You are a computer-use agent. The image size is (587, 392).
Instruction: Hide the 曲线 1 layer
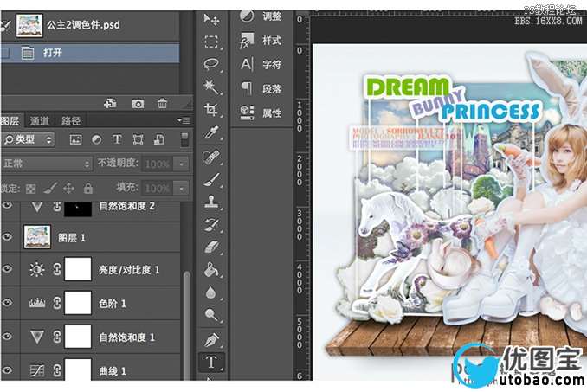(x=7, y=370)
